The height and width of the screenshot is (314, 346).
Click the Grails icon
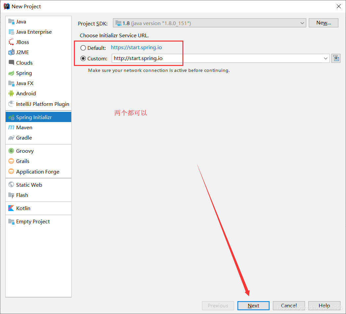pos(11,161)
